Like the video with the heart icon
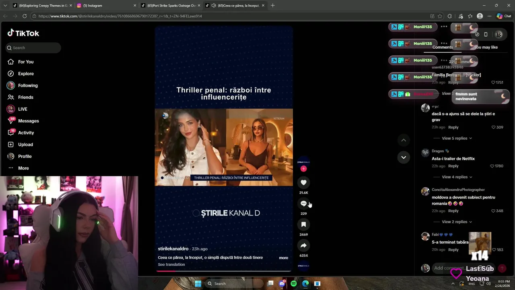515x290 pixels. [x=303, y=182]
